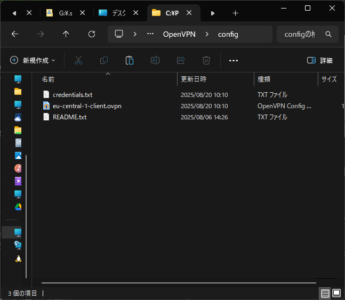Go back with the left arrow
Image resolution: width=345 pixels, height=300 pixels.
[15, 34]
